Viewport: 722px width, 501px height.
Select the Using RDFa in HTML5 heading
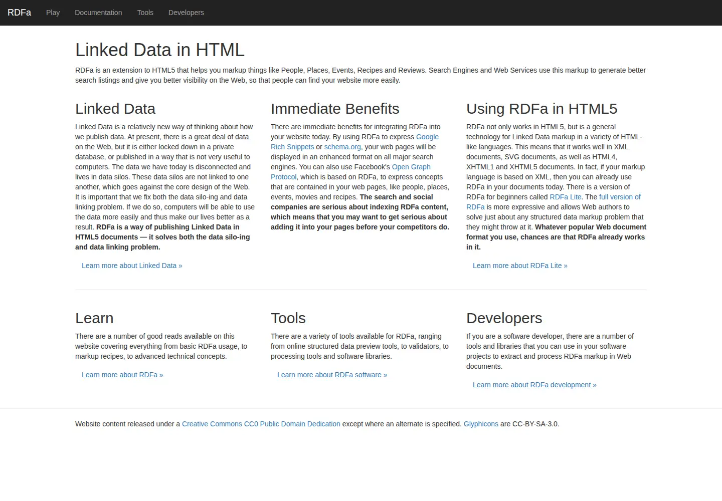(x=541, y=109)
